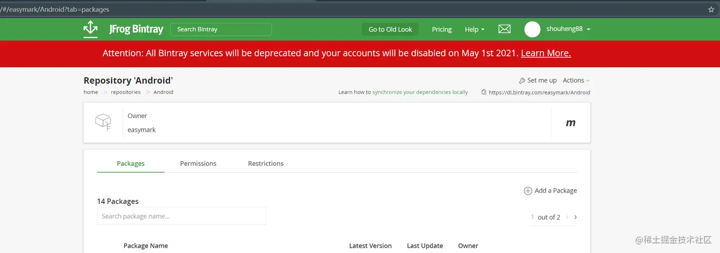Click the JFrog Bintray wordmark

136,29
